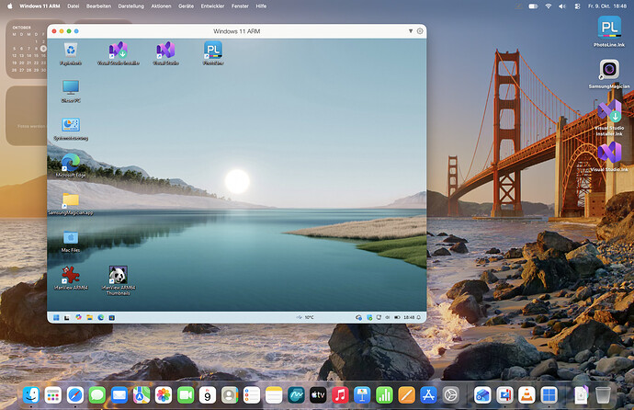Open the Trash in the Dock
Image resolution: width=634 pixels, height=410 pixels.
coord(603,395)
